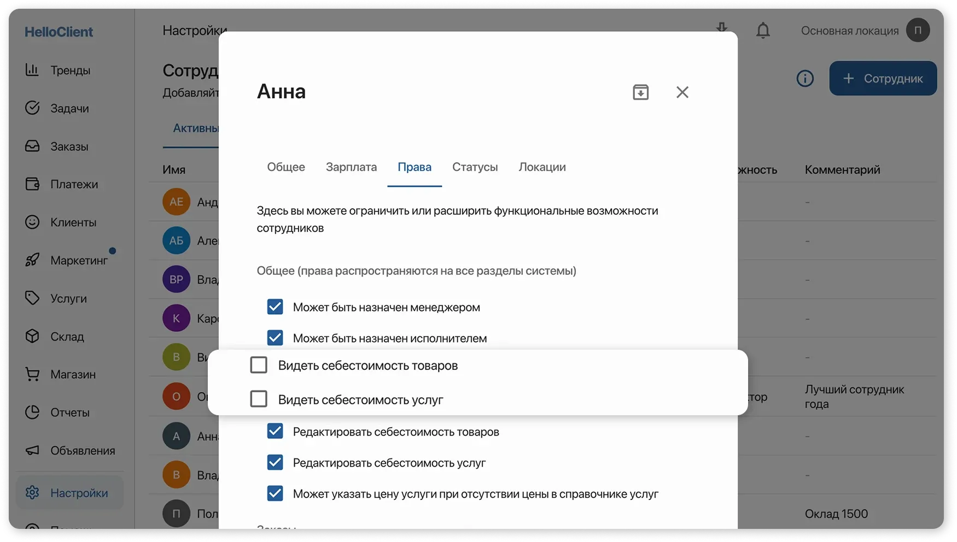The width and height of the screenshot is (957, 542).
Task: Switch to the Зарплата tab
Action: click(351, 167)
